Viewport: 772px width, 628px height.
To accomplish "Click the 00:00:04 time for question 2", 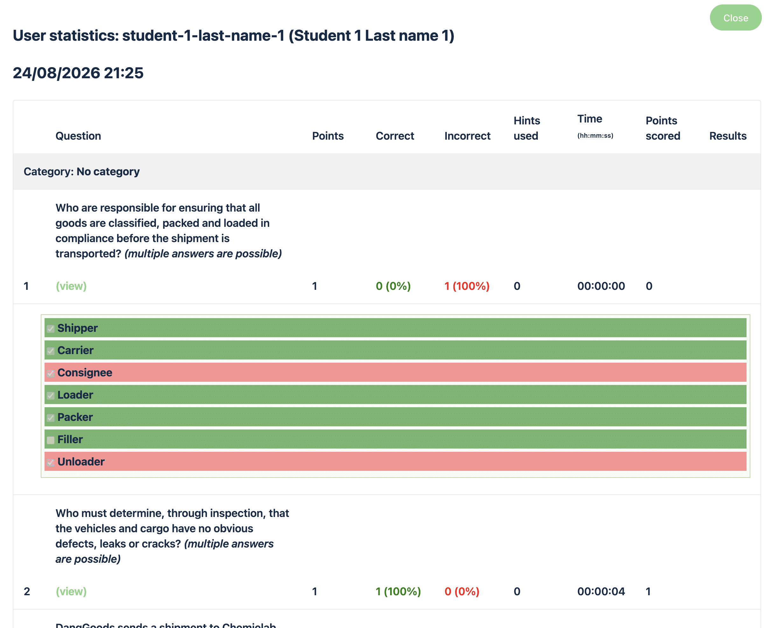I will click(601, 591).
